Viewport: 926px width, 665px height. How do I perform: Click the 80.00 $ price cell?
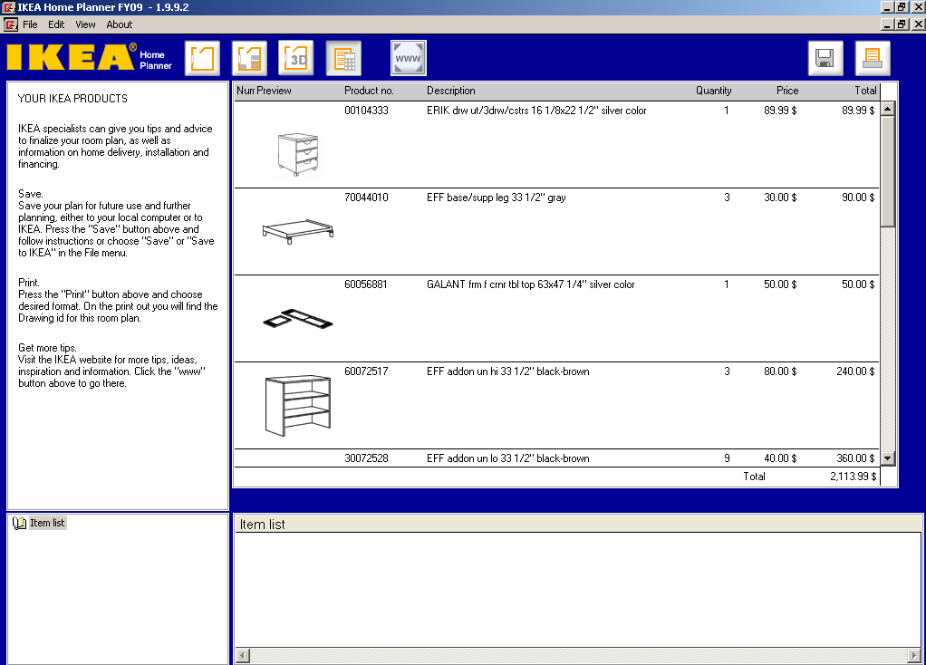point(780,371)
